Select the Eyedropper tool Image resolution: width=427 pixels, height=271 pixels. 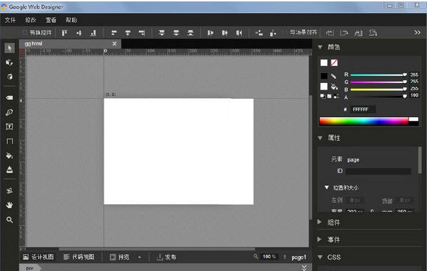click(9, 191)
